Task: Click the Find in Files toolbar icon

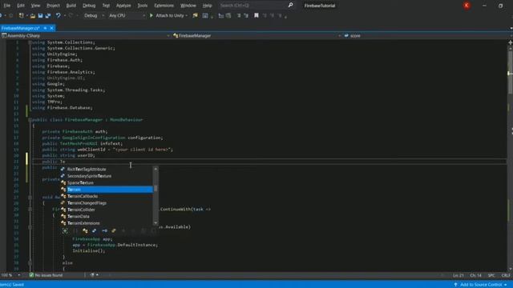Action: [x=195, y=15]
